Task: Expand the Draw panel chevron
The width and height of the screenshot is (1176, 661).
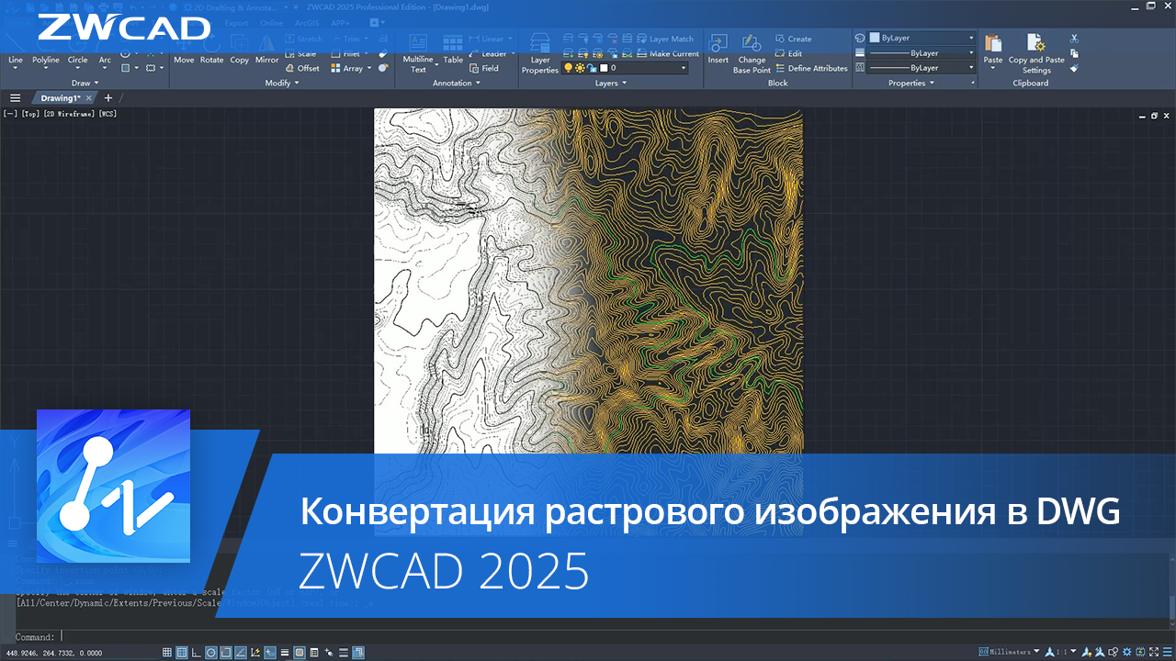Action: (x=97, y=83)
